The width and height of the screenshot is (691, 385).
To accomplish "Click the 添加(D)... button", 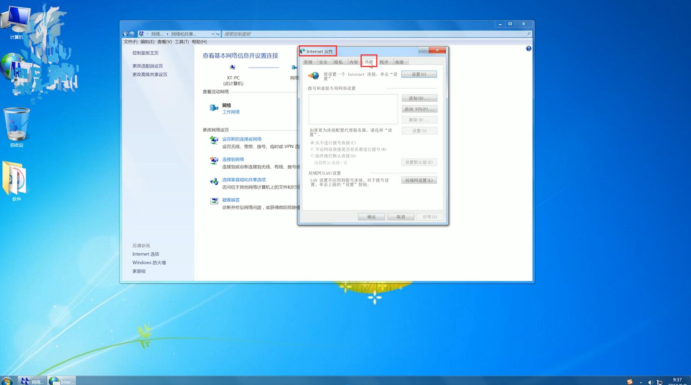I will pyautogui.click(x=419, y=98).
